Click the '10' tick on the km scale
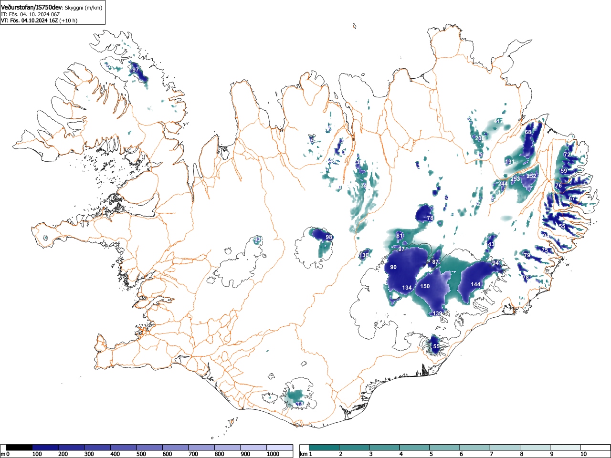 [583, 454]
